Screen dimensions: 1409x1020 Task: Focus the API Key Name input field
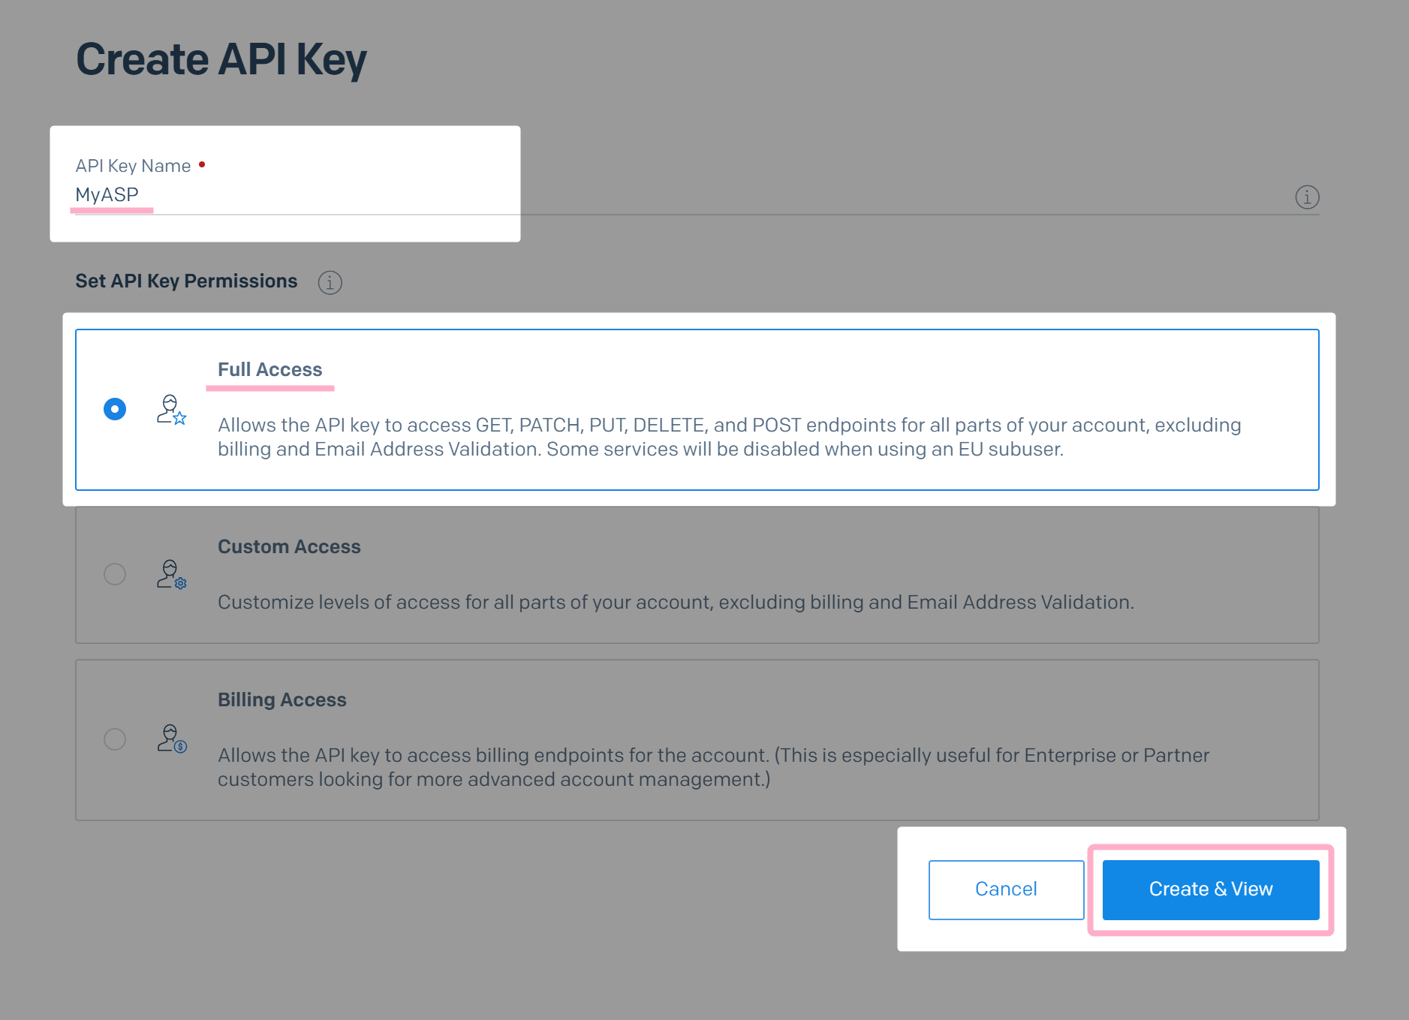[697, 196]
